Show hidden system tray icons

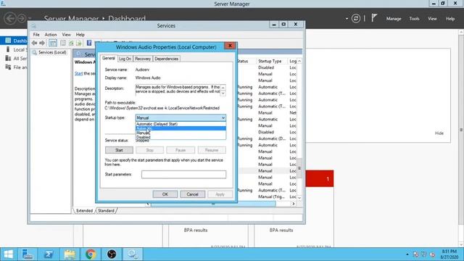[x=407, y=254]
